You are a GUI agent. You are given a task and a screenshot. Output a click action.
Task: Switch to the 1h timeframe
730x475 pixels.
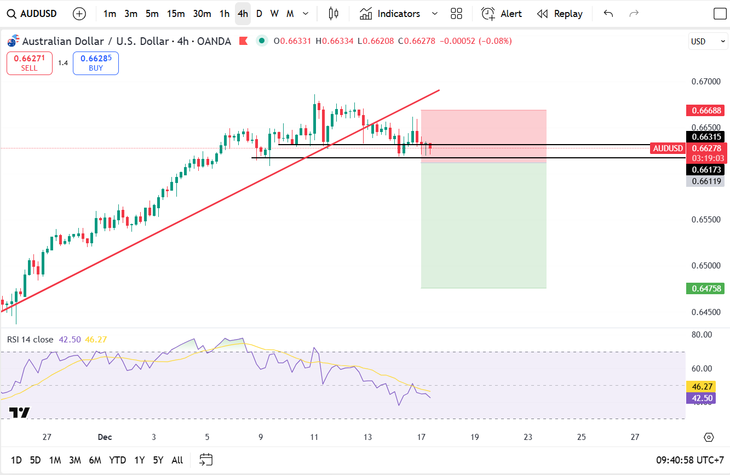225,14
